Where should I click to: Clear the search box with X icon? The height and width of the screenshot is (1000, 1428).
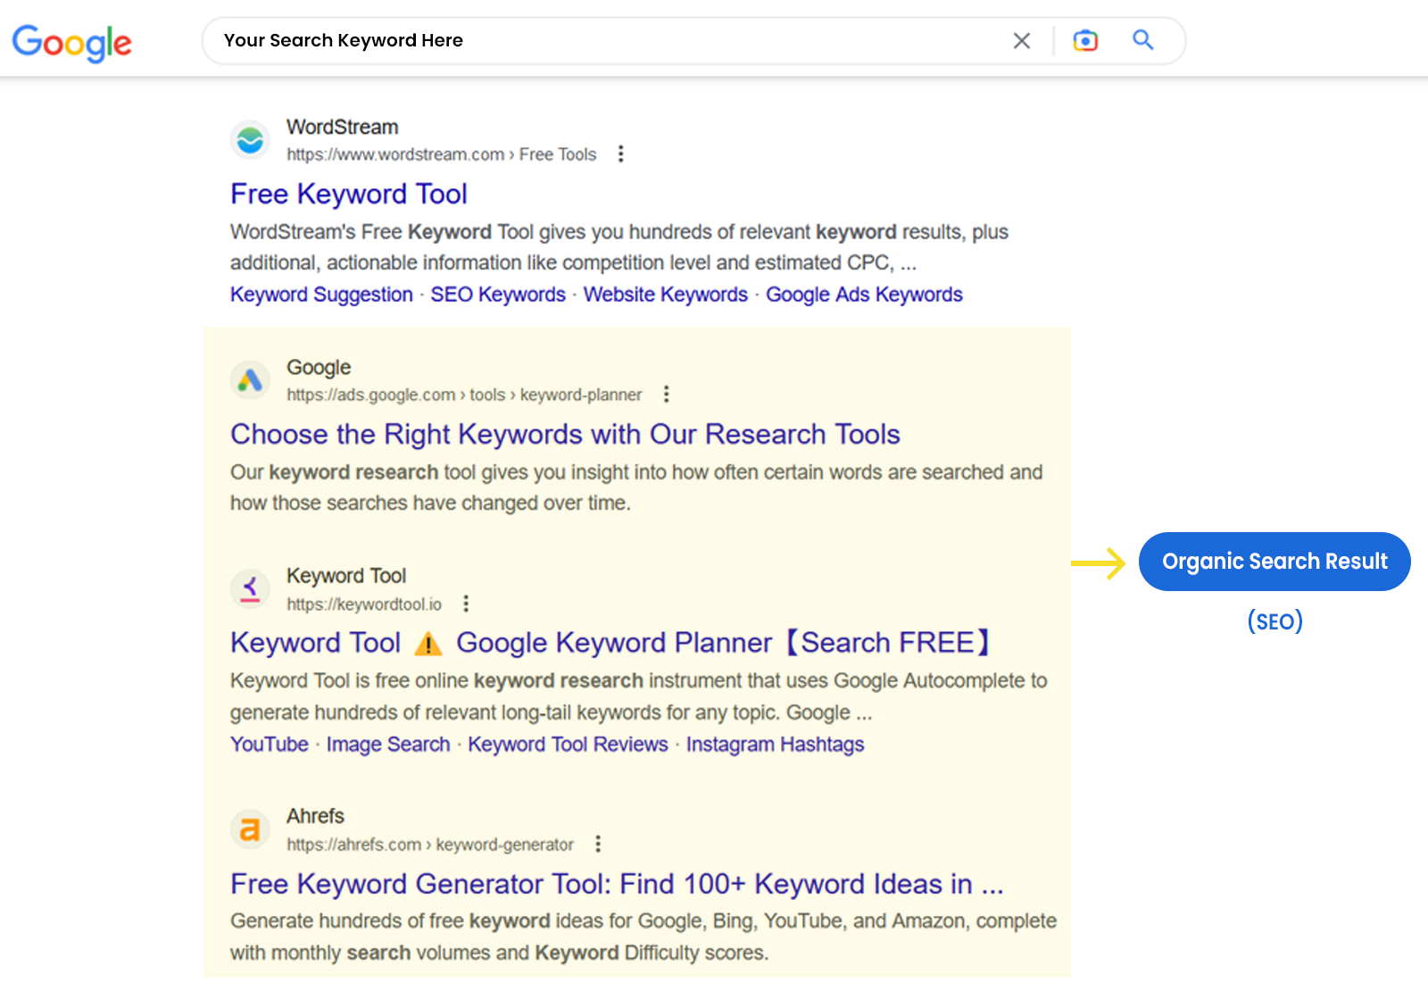click(1022, 41)
